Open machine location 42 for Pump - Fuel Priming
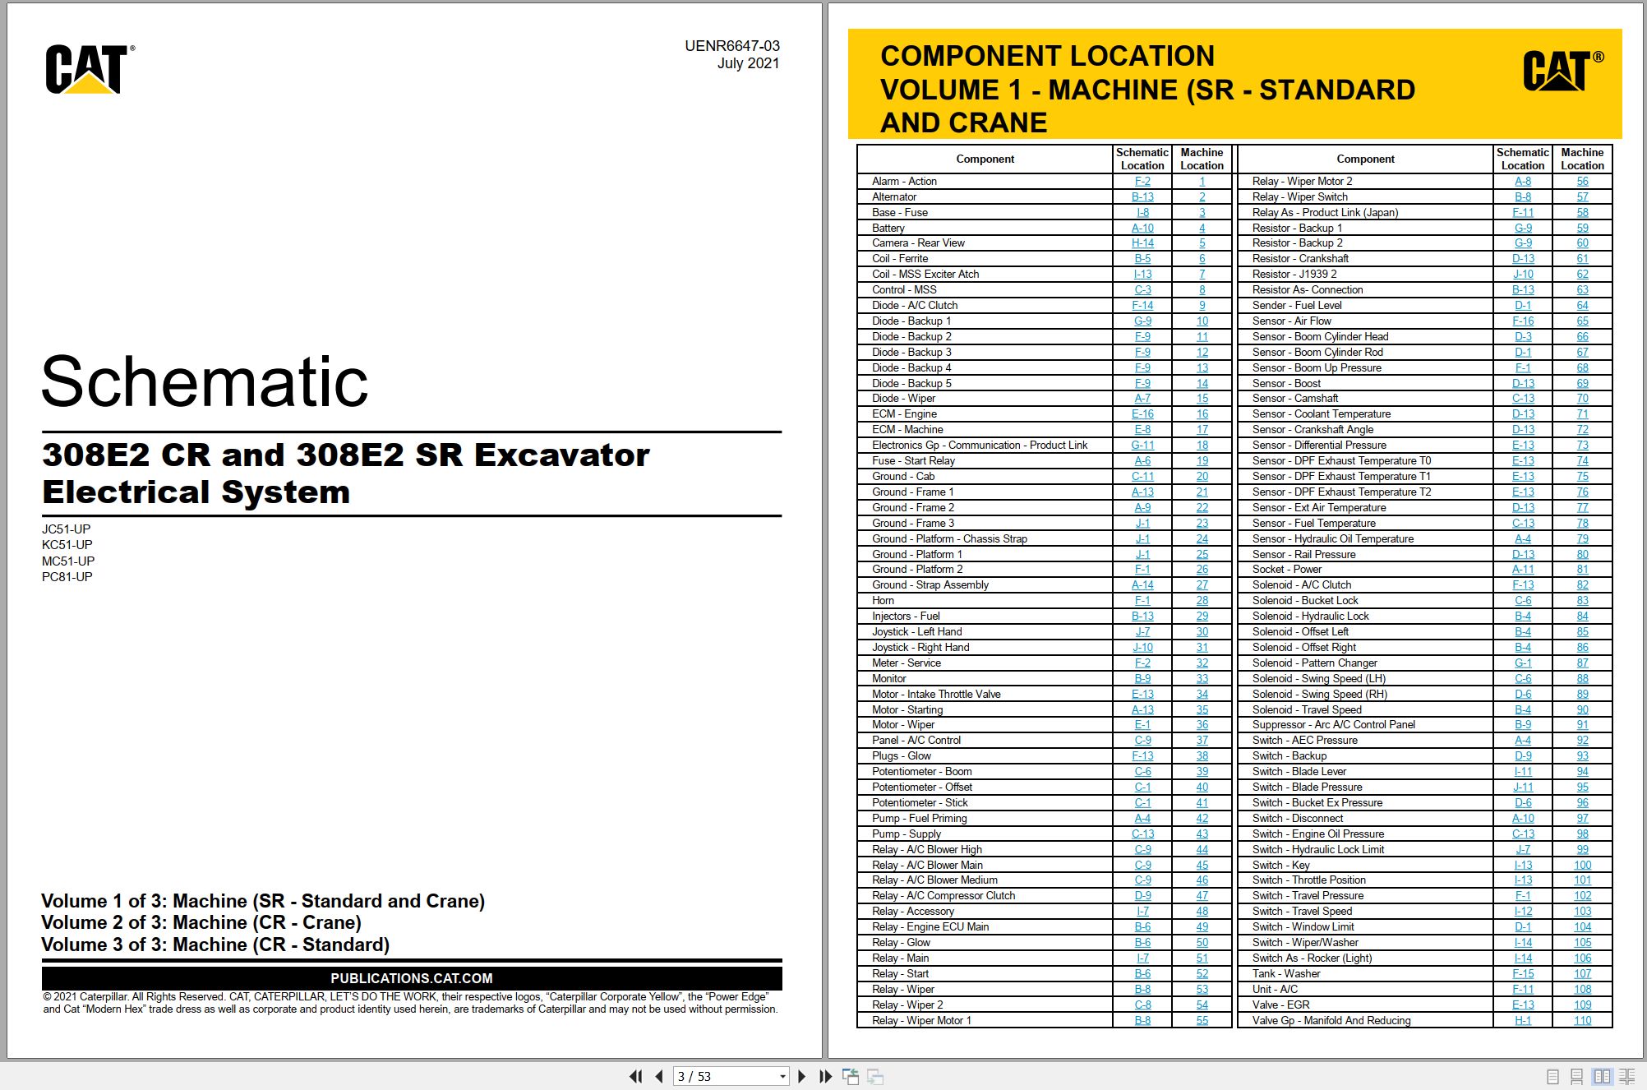 point(1202,818)
